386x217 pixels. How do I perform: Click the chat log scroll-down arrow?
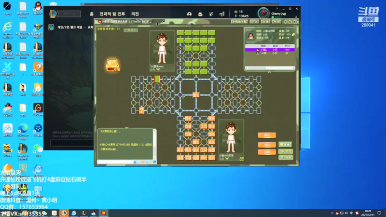(x=154, y=158)
